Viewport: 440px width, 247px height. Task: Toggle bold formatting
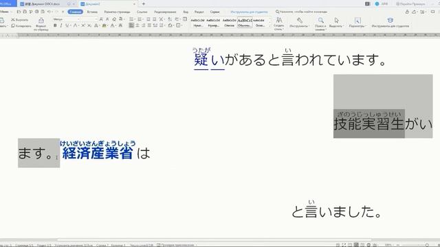55,25
